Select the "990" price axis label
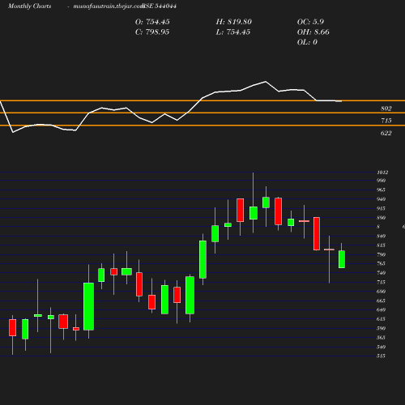 coord(382,181)
